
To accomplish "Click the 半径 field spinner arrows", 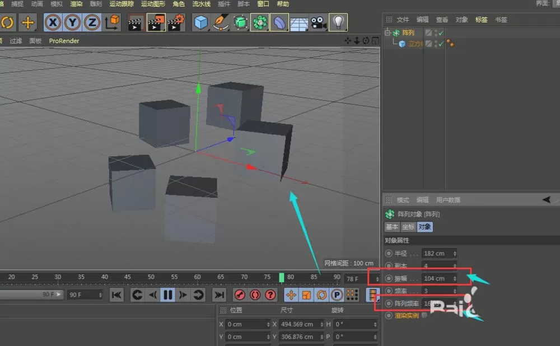I will [455, 254].
